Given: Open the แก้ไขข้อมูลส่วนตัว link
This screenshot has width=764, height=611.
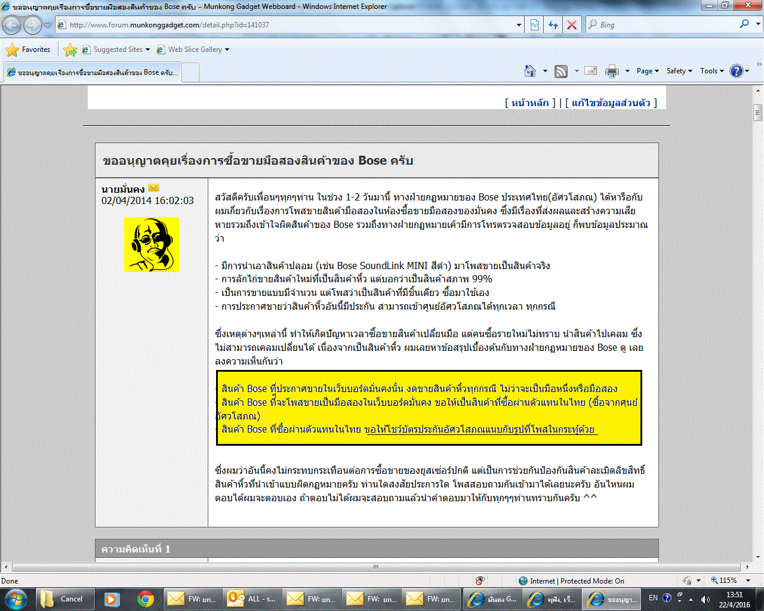Looking at the screenshot, I should coord(611,103).
